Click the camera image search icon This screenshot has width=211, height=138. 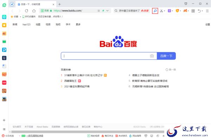[152, 56]
